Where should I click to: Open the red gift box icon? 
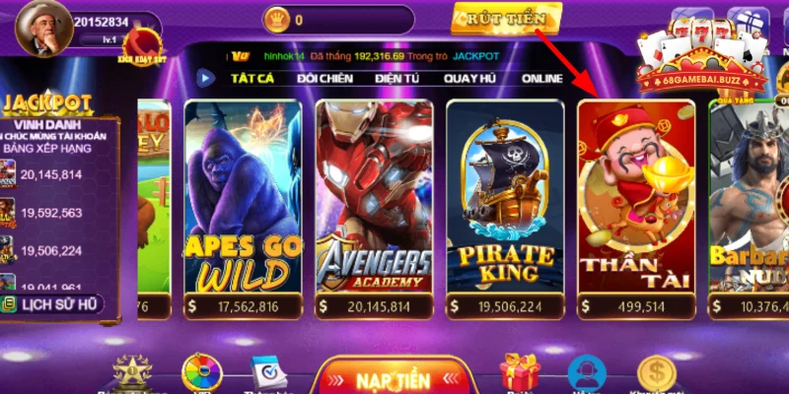click(520, 371)
